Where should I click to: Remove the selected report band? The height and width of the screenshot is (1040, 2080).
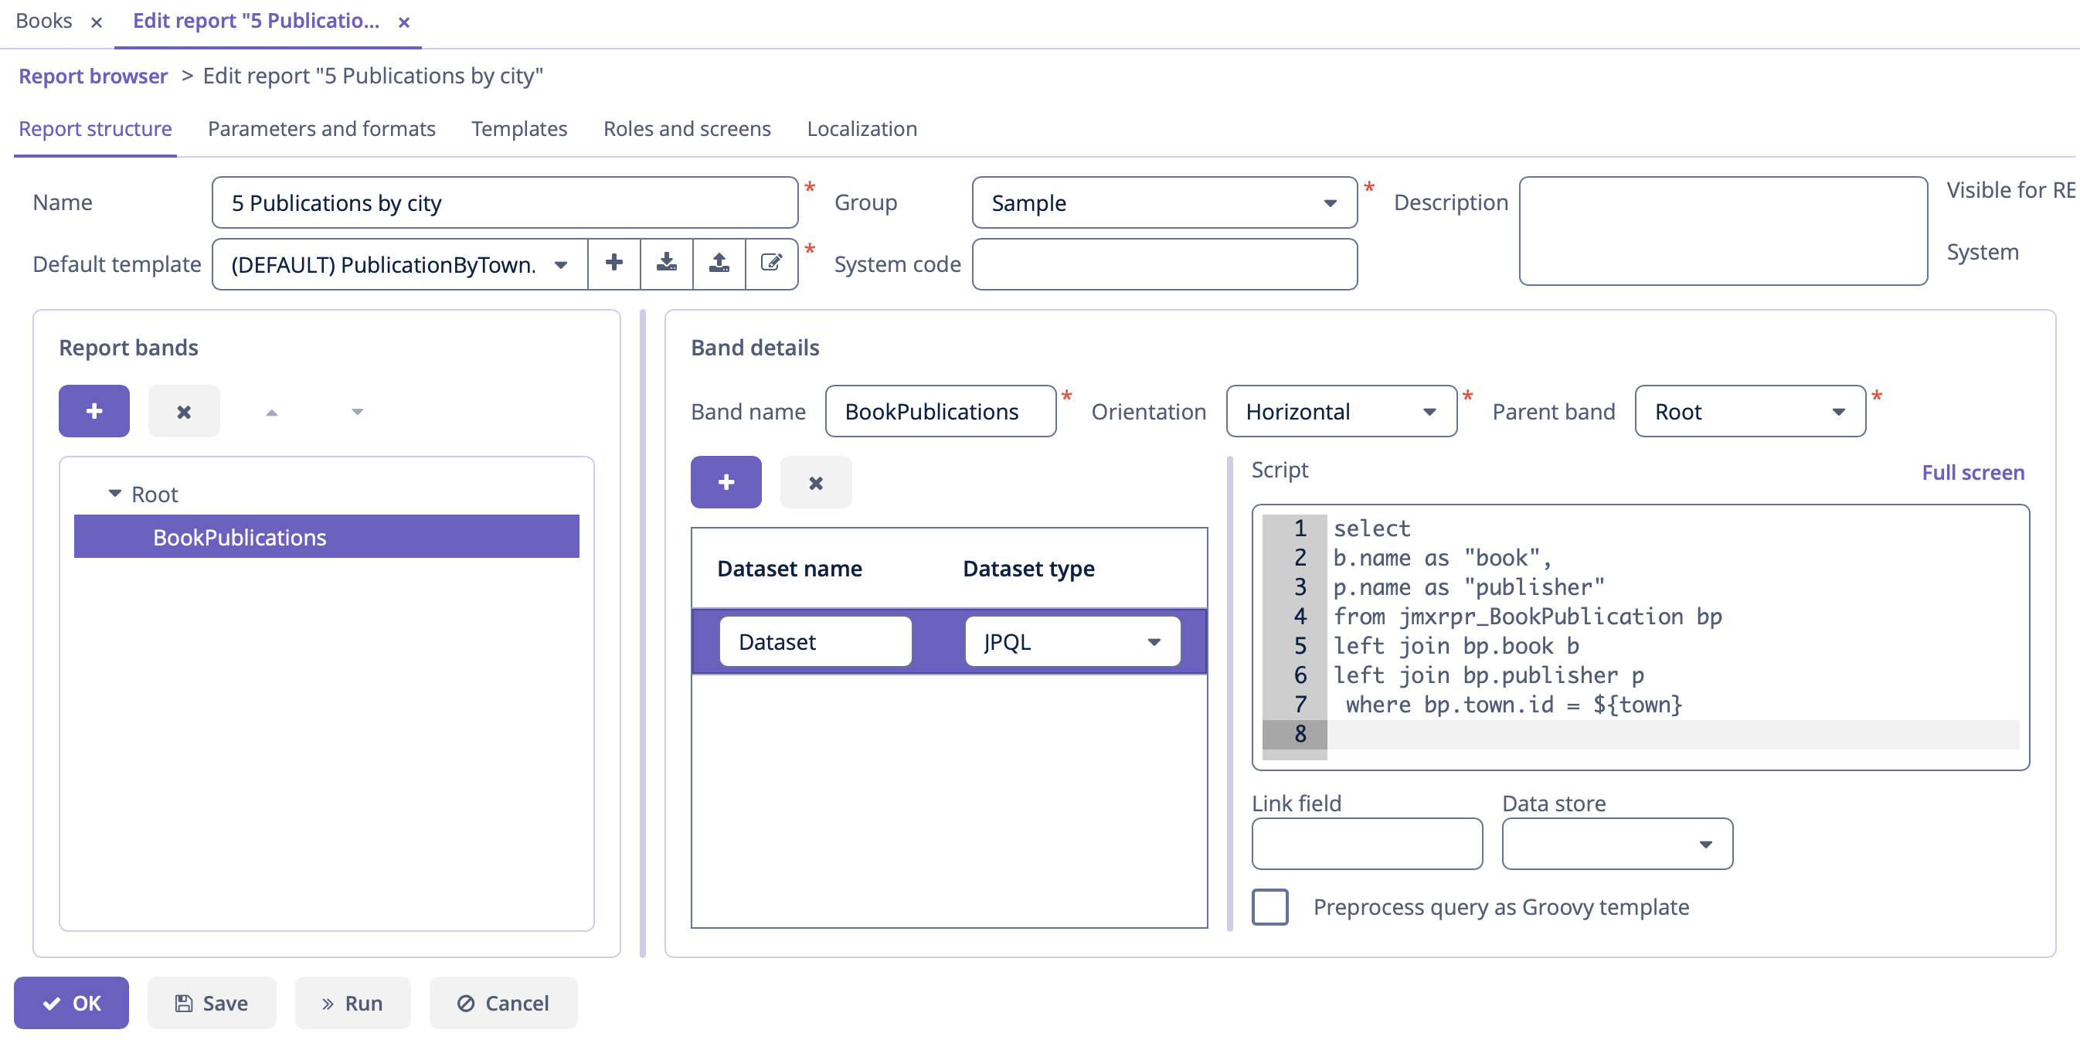184,411
